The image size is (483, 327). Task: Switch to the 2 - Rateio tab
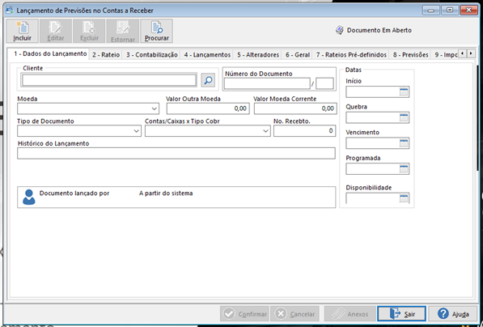[x=106, y=55]
